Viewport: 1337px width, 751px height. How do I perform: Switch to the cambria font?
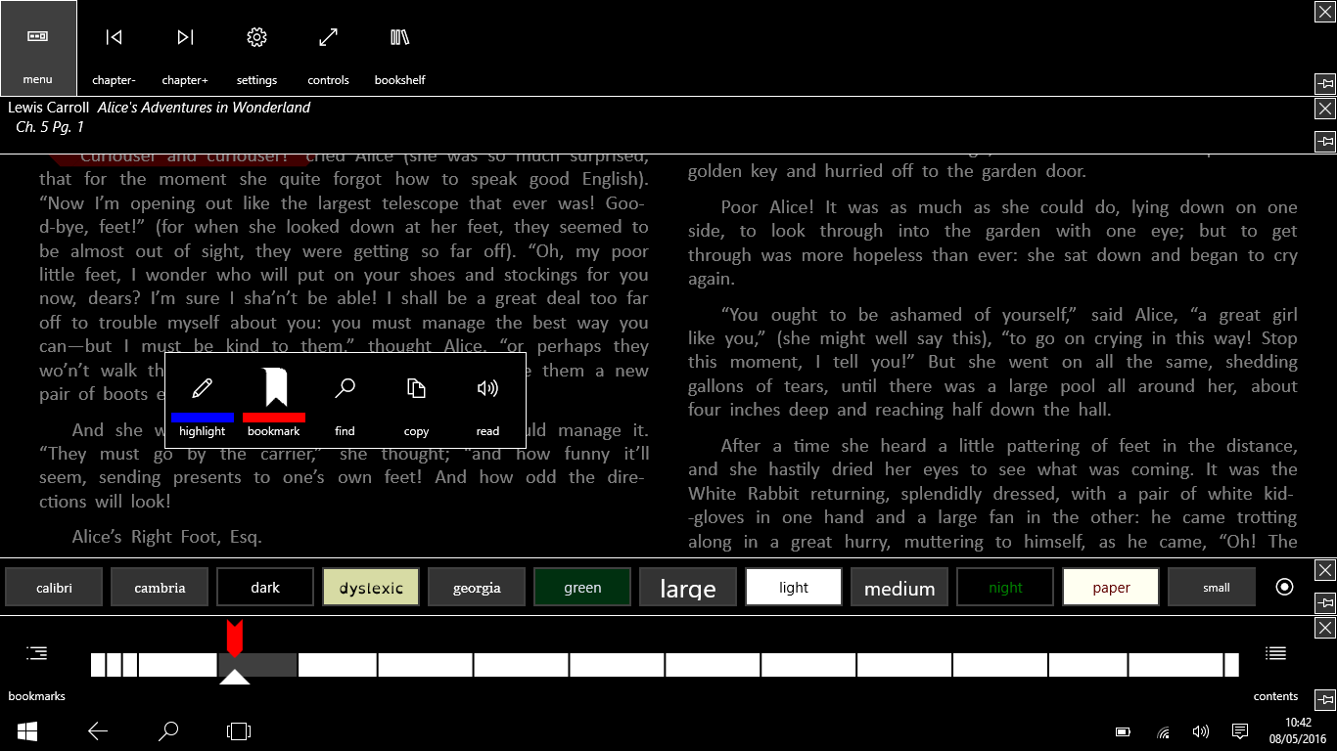160,587
